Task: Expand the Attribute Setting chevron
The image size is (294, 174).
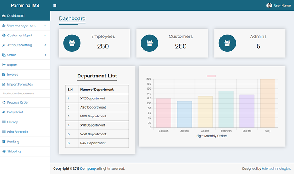Action: point(45,45)
